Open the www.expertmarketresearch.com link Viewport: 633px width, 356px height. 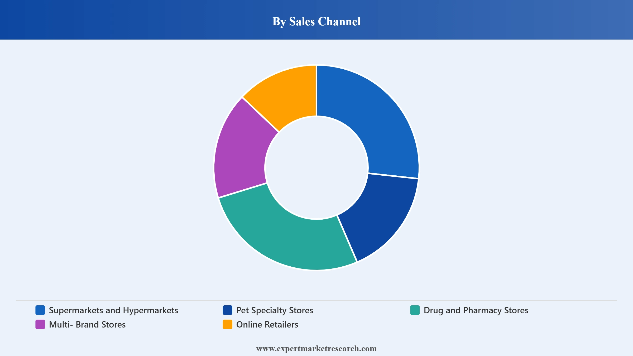pyautogui.click(x=316, y=349)
